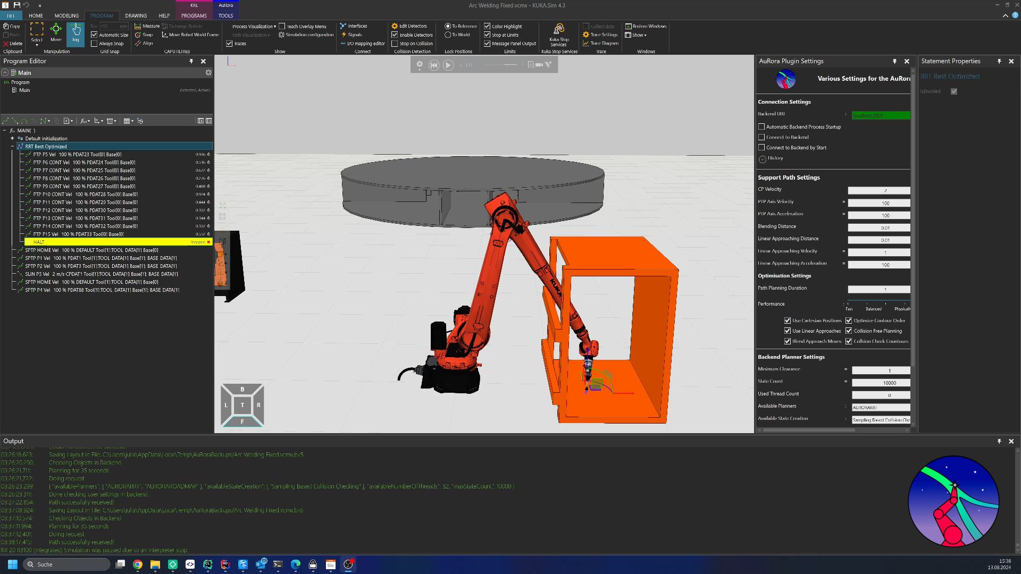
Task: Toggle Collision Free Planning checkbox
Action: pyautogui.click(x=849, y=331)
